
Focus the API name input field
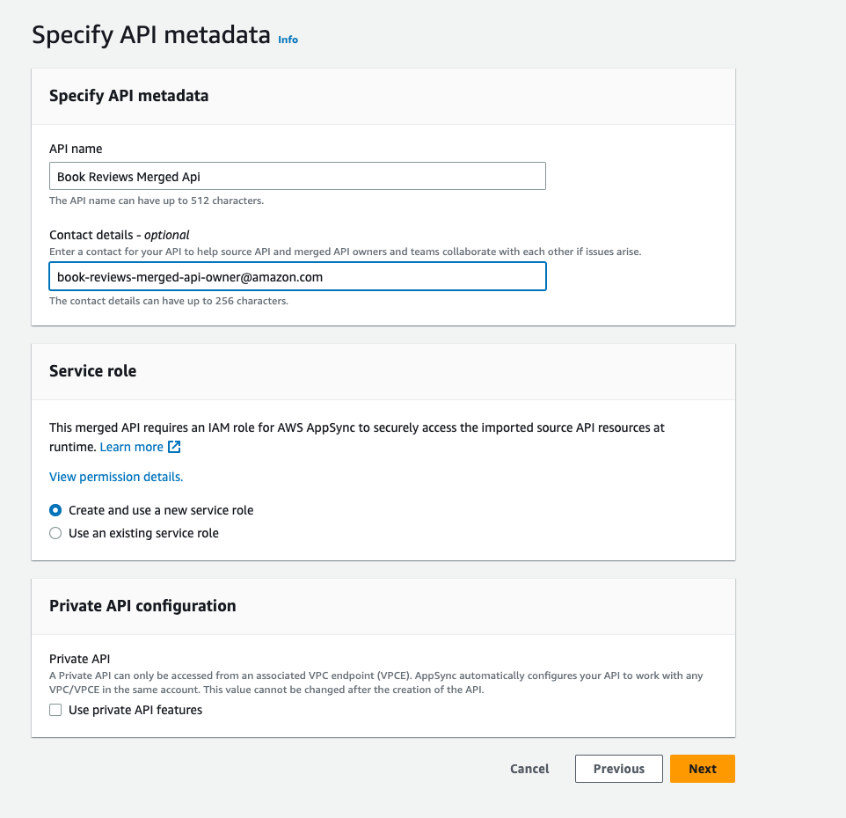(297, 175)
